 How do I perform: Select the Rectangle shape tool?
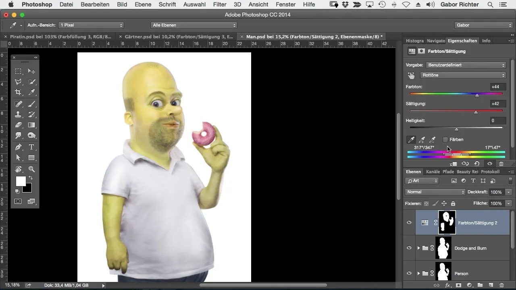tap(31, 158)
